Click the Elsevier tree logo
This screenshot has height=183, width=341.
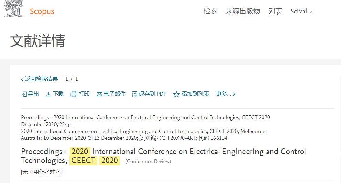click(14, 8)
